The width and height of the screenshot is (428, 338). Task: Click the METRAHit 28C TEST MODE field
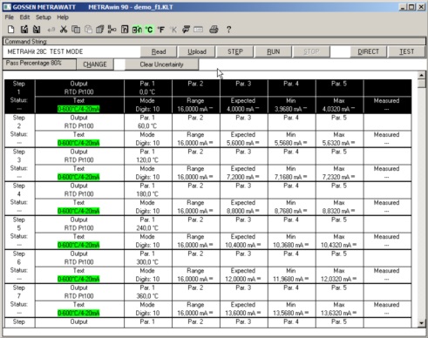tap(71, 51)
